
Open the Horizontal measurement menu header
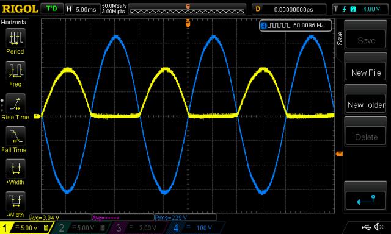tap(15, 23)
